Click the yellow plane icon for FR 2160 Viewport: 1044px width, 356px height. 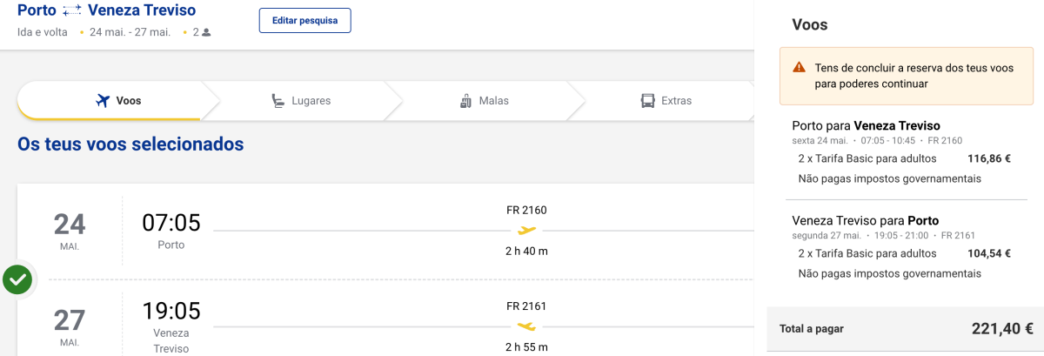click(x=526, y=231)
